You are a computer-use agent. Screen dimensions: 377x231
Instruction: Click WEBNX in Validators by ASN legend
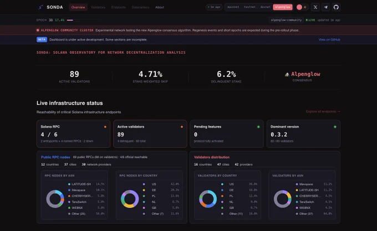pyautogui.click(x=305, y=208)
